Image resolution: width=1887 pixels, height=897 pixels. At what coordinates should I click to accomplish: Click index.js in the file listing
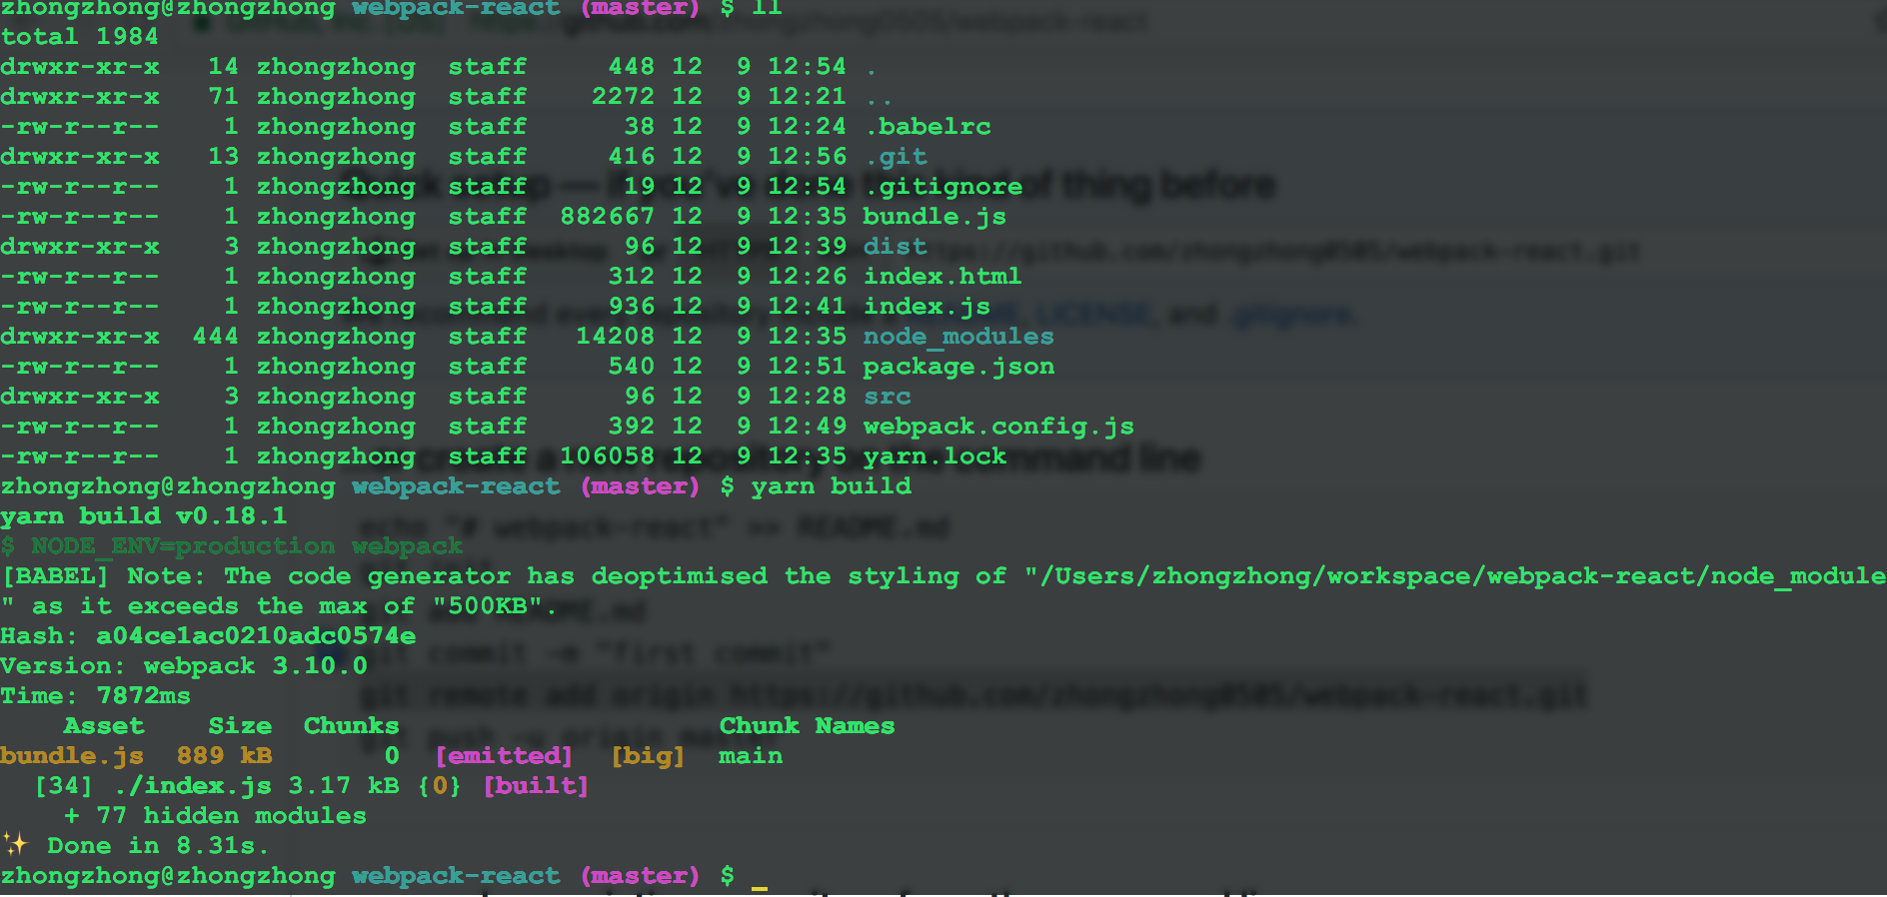click(x=927, y=307)
